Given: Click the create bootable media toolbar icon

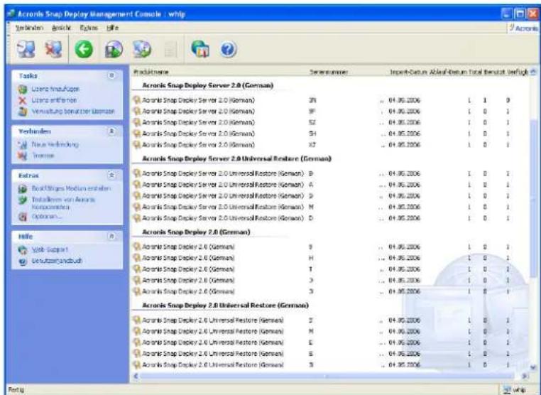Looking at the screenshot, I should [114, 49].
